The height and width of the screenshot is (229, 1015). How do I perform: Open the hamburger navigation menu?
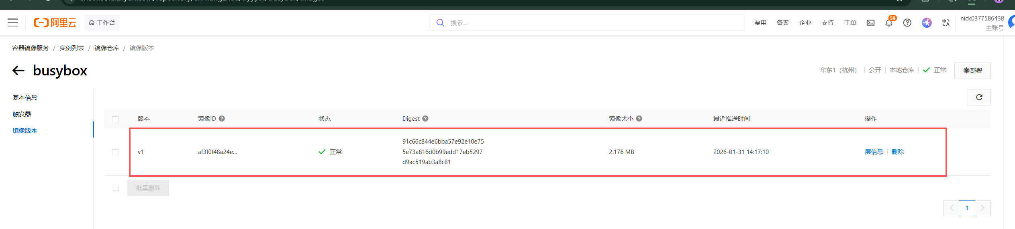click(13, 22)
